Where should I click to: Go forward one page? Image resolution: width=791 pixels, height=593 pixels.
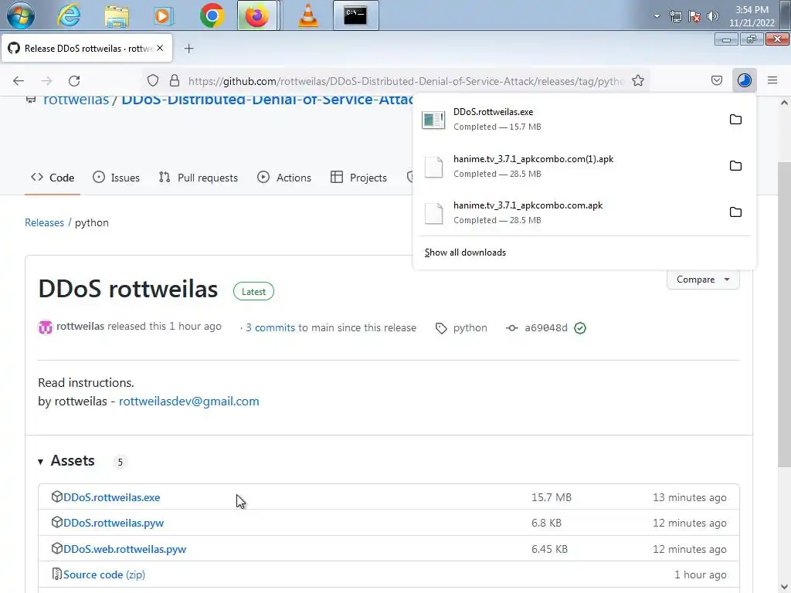(46, 80)
